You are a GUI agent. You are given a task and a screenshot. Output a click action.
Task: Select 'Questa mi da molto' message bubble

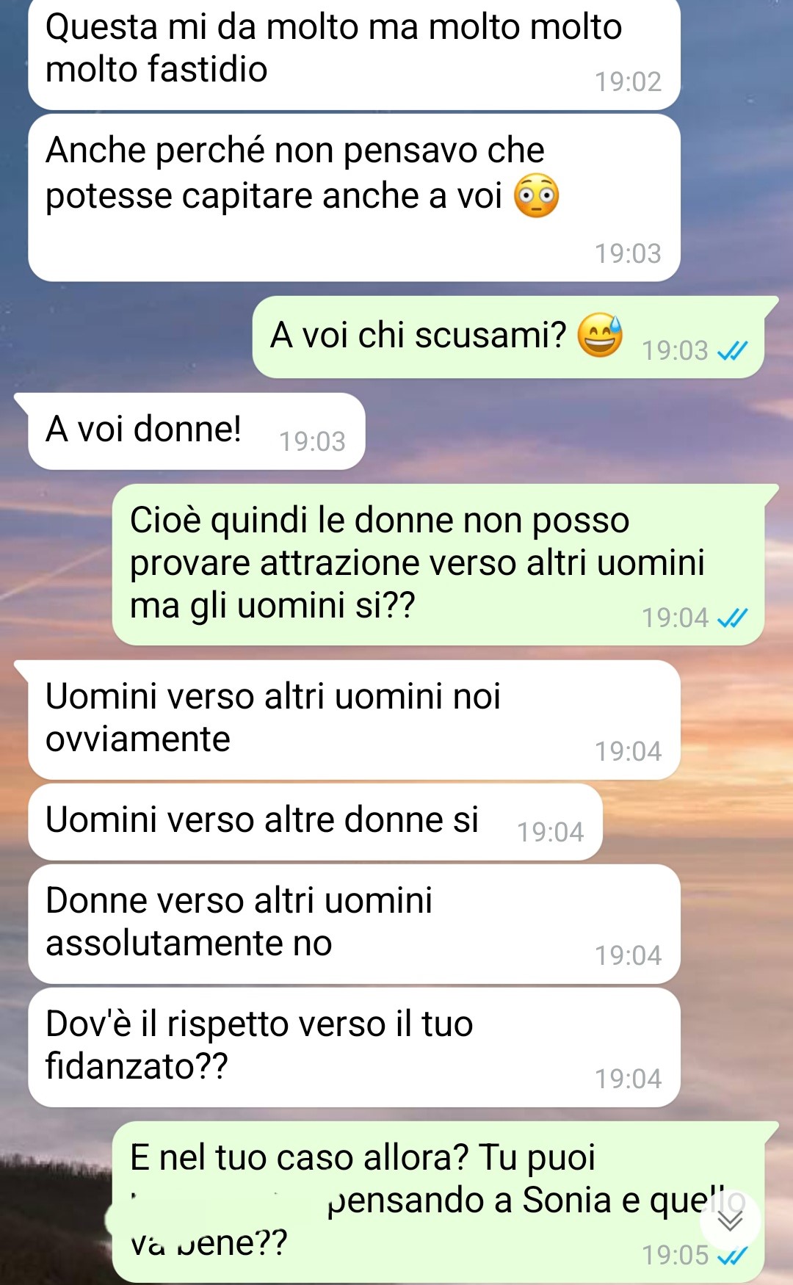click(354, 54)
